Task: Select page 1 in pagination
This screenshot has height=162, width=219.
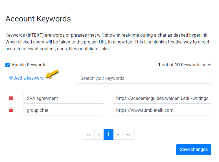Action: click(x=108, y=134)
